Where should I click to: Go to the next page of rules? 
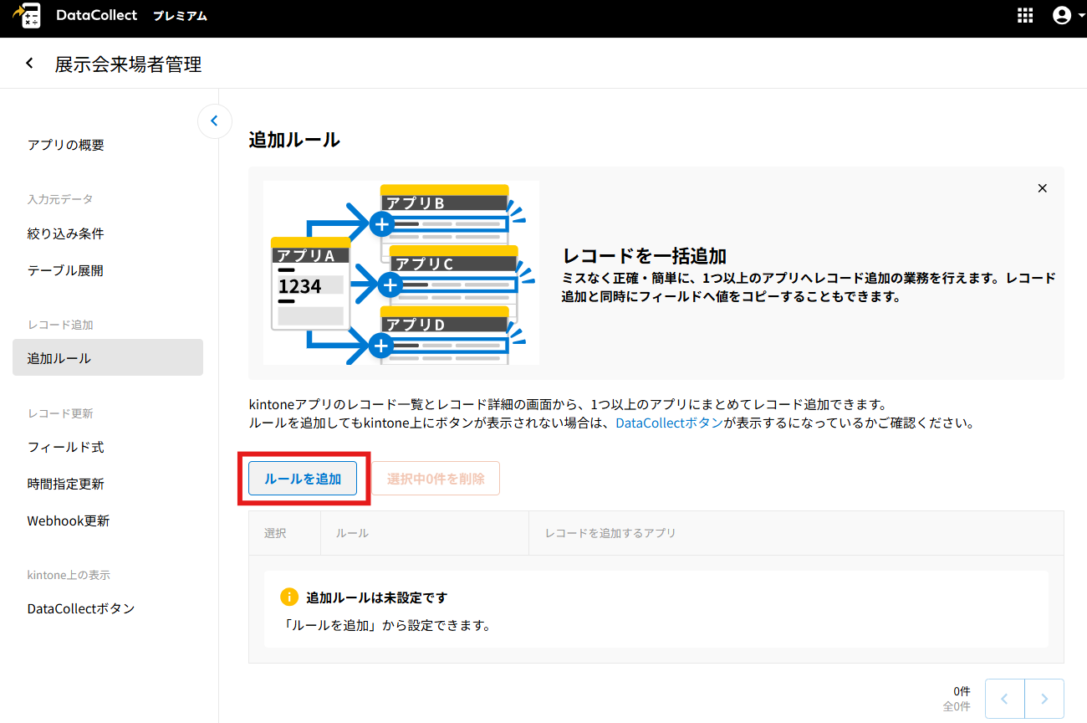point(1044,699)
